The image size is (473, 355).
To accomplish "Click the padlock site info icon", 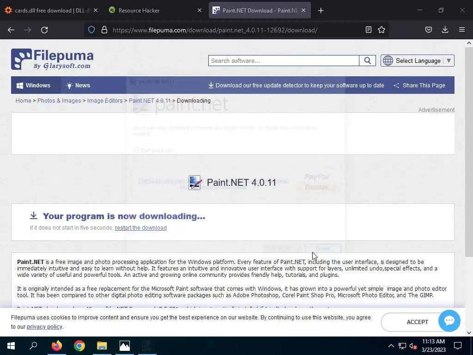I will tap(104, 30).
